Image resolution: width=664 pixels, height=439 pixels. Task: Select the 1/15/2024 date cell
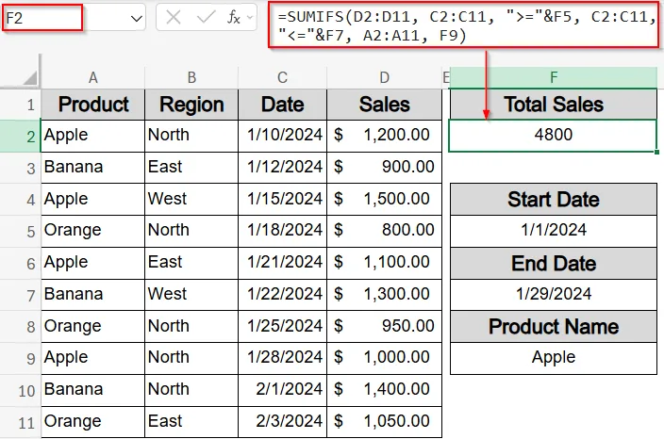(282, 199)
